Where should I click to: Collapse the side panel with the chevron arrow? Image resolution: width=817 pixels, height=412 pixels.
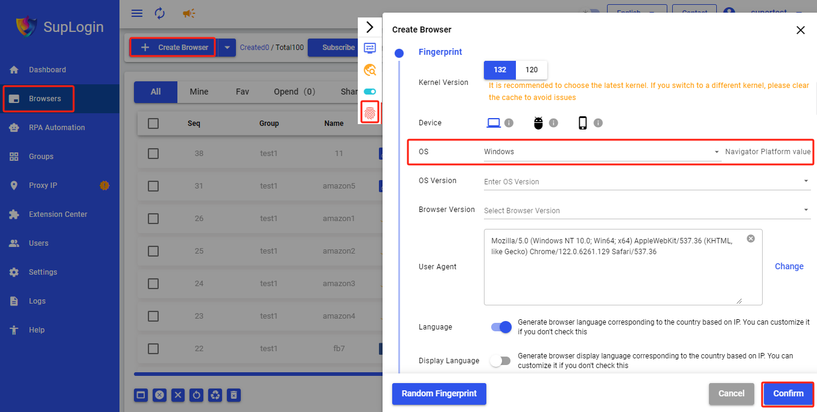370,27
